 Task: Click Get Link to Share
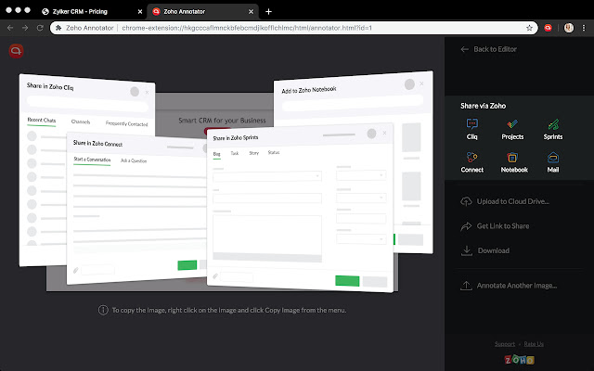(502, 225)
